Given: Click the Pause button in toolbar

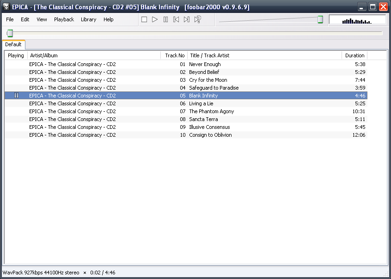Looking at the screenshot, I should coord(165,19).
